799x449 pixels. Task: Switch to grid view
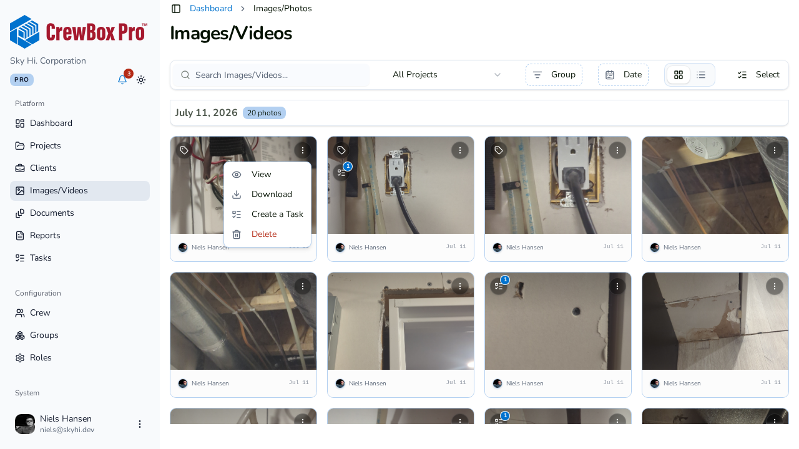(x=679, y=75)
